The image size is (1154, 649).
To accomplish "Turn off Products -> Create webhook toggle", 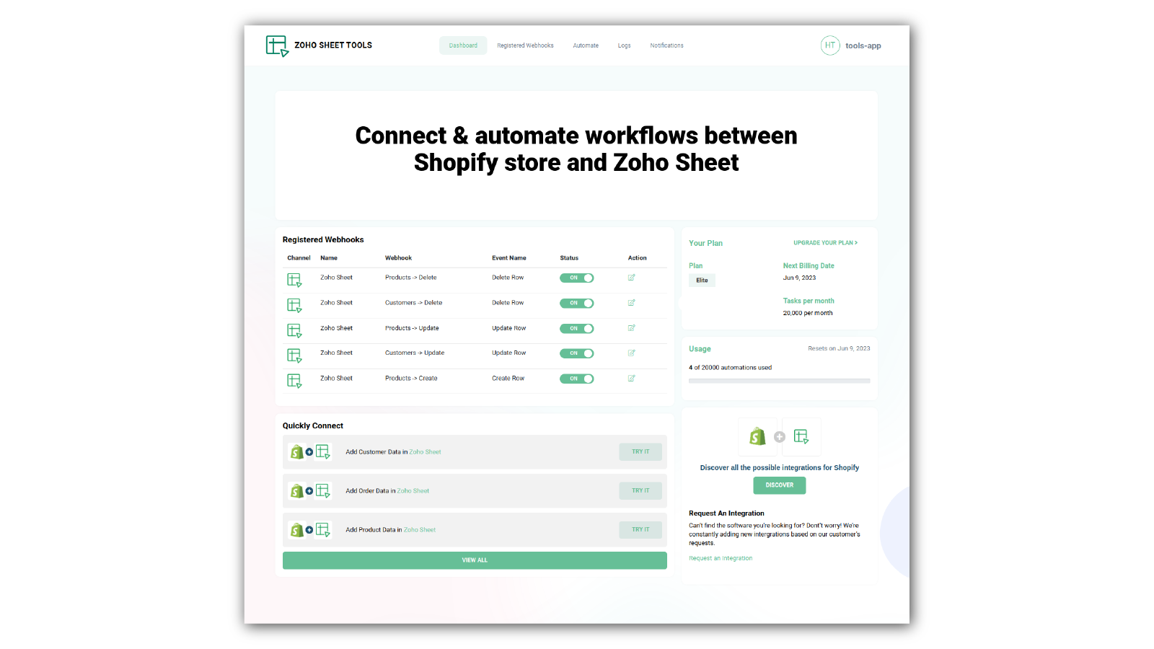I will [577, 379].
